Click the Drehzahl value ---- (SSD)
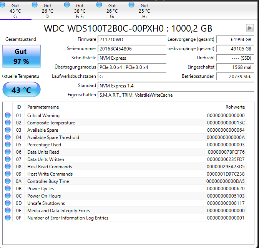This screenshot has width=259, height=248. click(235, 58)
